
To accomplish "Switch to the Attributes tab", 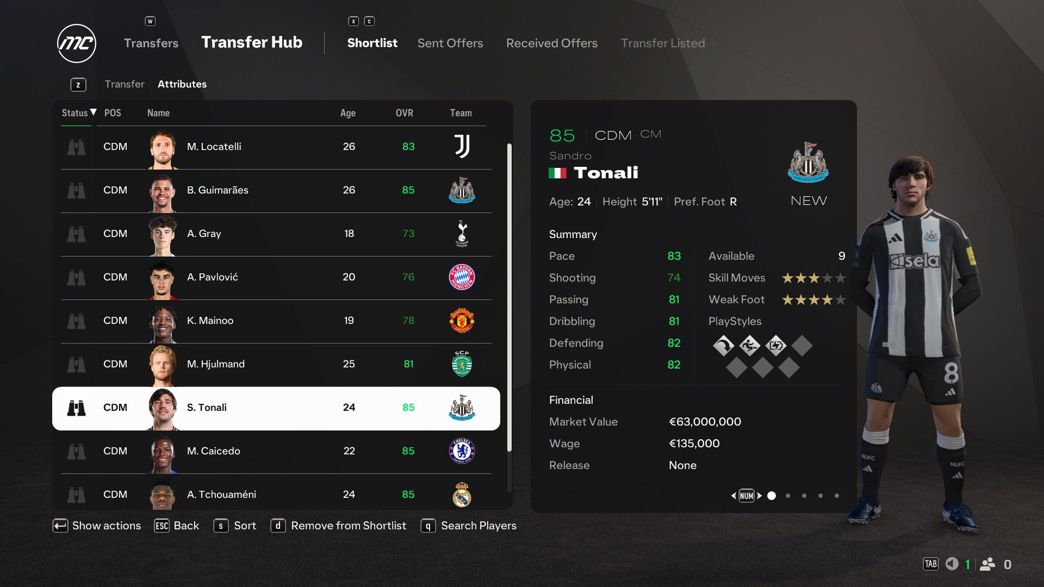I will click(182, 84).
